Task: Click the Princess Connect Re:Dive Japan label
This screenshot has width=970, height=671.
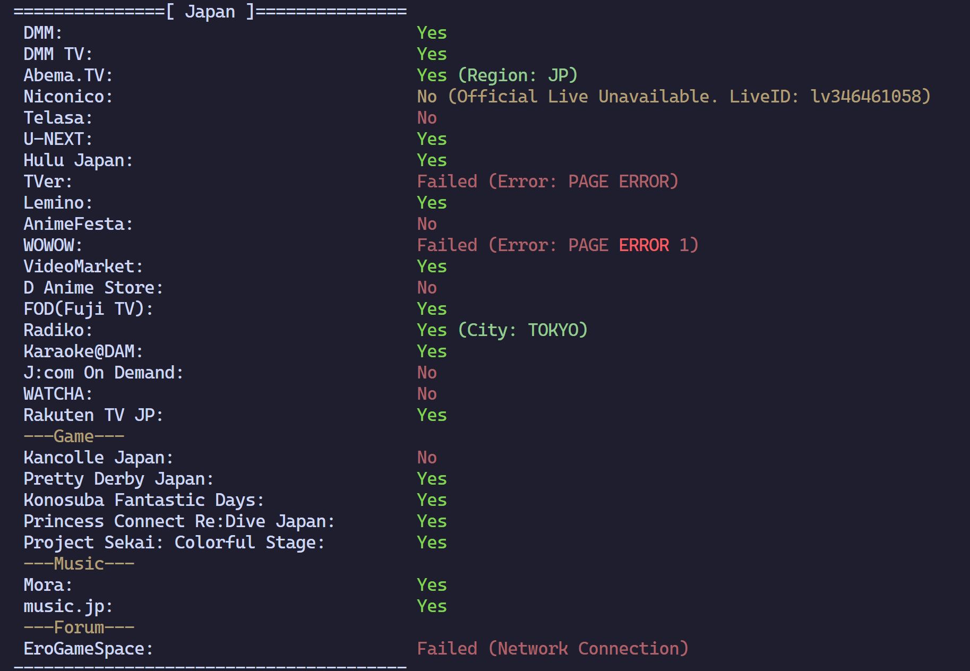Action: [179, 521]
